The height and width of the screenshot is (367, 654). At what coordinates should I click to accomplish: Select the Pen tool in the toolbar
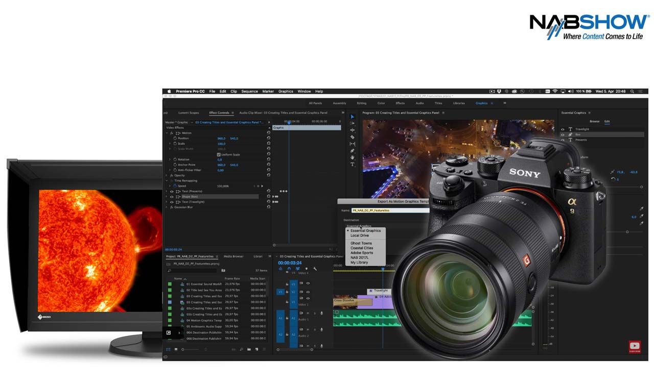coord(352,151)
